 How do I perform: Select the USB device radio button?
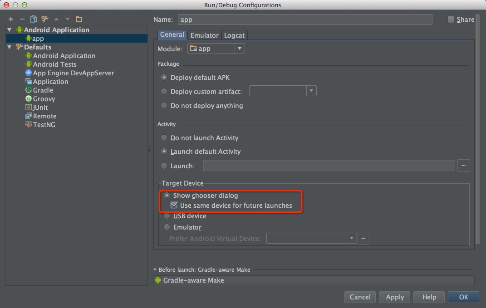167,216
